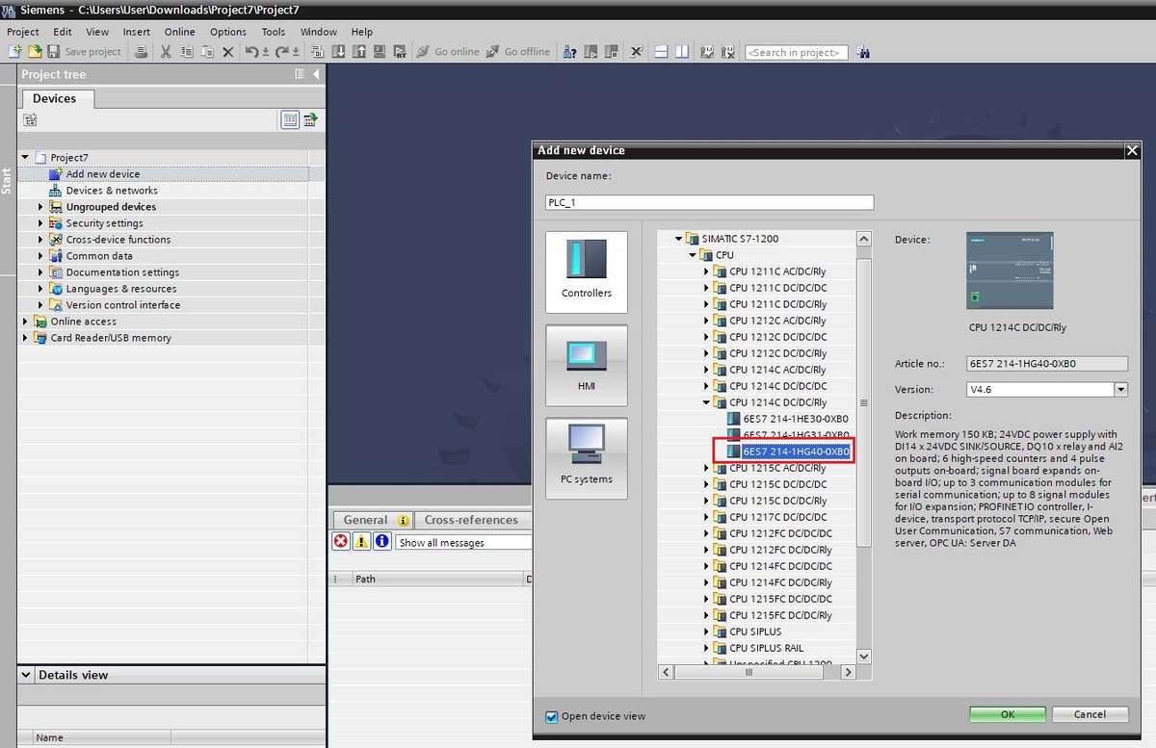Click the Start CPU icon
The width and height of the screenshot is (1156, 748).
pyautogui.click(x=590, y=52)
